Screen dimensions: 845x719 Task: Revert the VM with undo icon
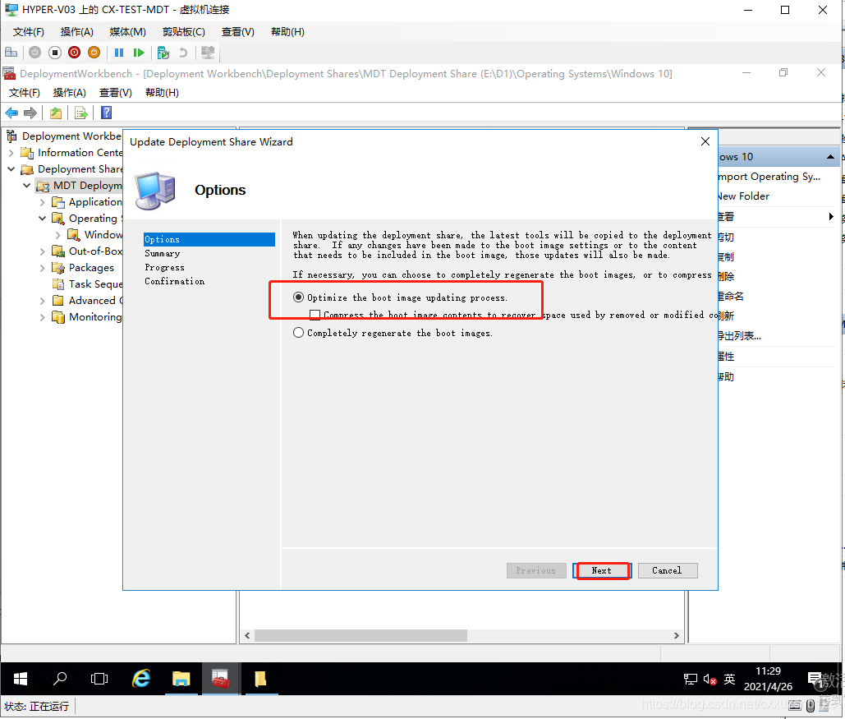(x=183, y=53)
